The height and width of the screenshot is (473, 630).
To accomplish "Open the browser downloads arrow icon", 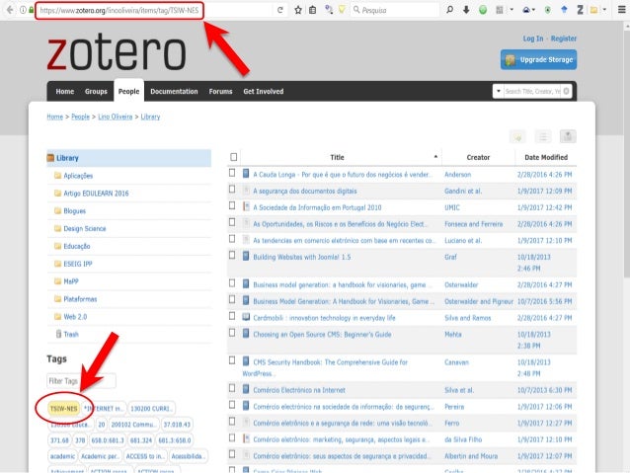I will coord(466,10).
